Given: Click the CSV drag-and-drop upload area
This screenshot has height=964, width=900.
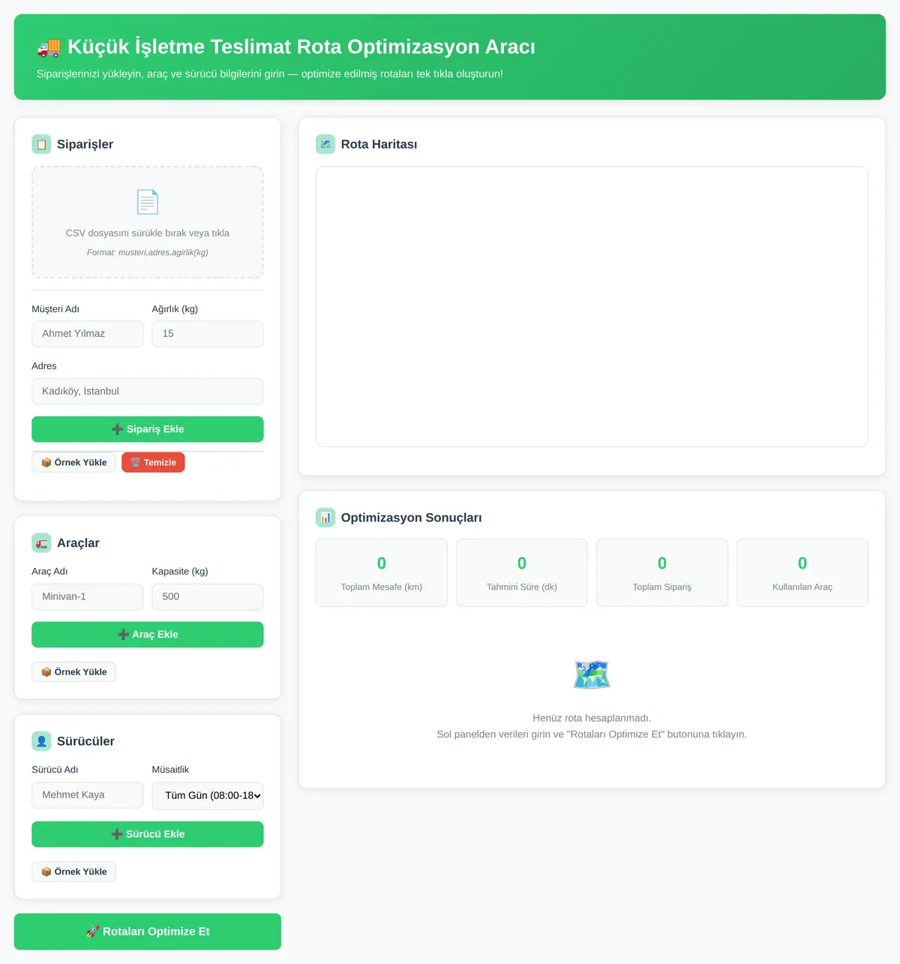Looking at the screenshot, I should click(148, 222).
